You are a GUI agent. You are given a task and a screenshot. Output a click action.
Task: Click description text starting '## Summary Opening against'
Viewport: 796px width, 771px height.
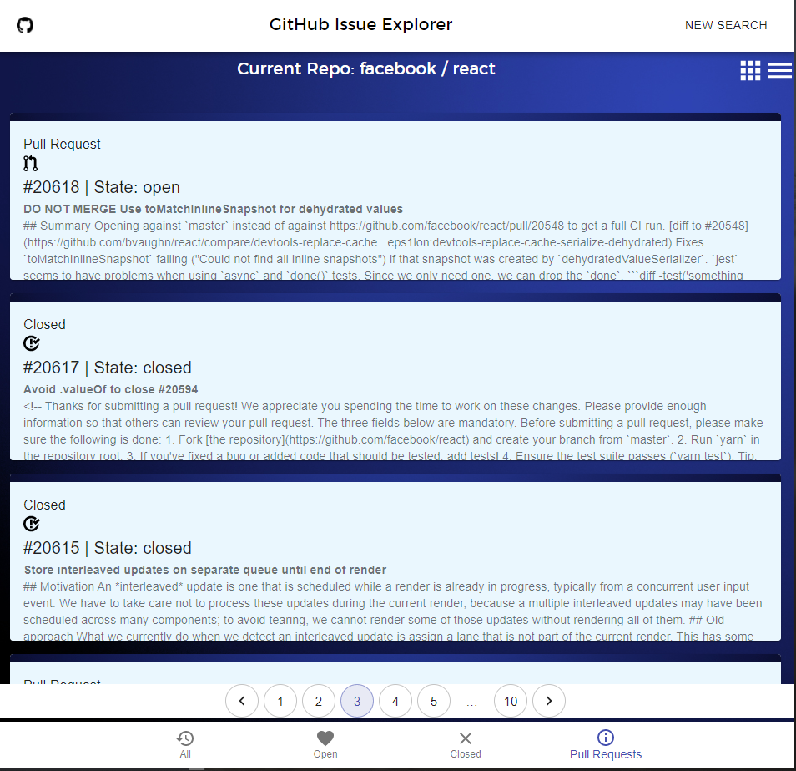[x=385, y=251]
